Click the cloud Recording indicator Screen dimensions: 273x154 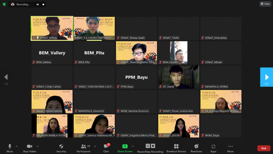pyautogui.click(x=13, y=4)
